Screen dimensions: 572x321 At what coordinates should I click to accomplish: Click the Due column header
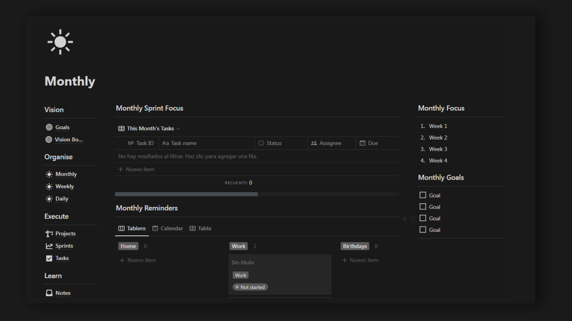click(x=378, y=143)
